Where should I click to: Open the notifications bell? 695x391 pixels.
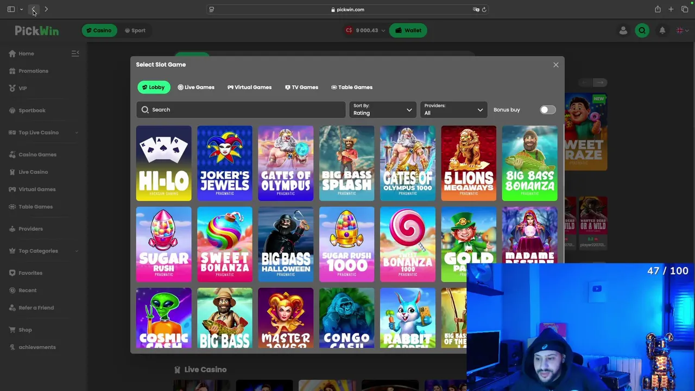pyautogui.click(x=662, y=30)
